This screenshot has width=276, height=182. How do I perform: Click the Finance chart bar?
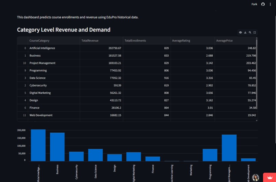pyautogui.click(x=153, y=159)
